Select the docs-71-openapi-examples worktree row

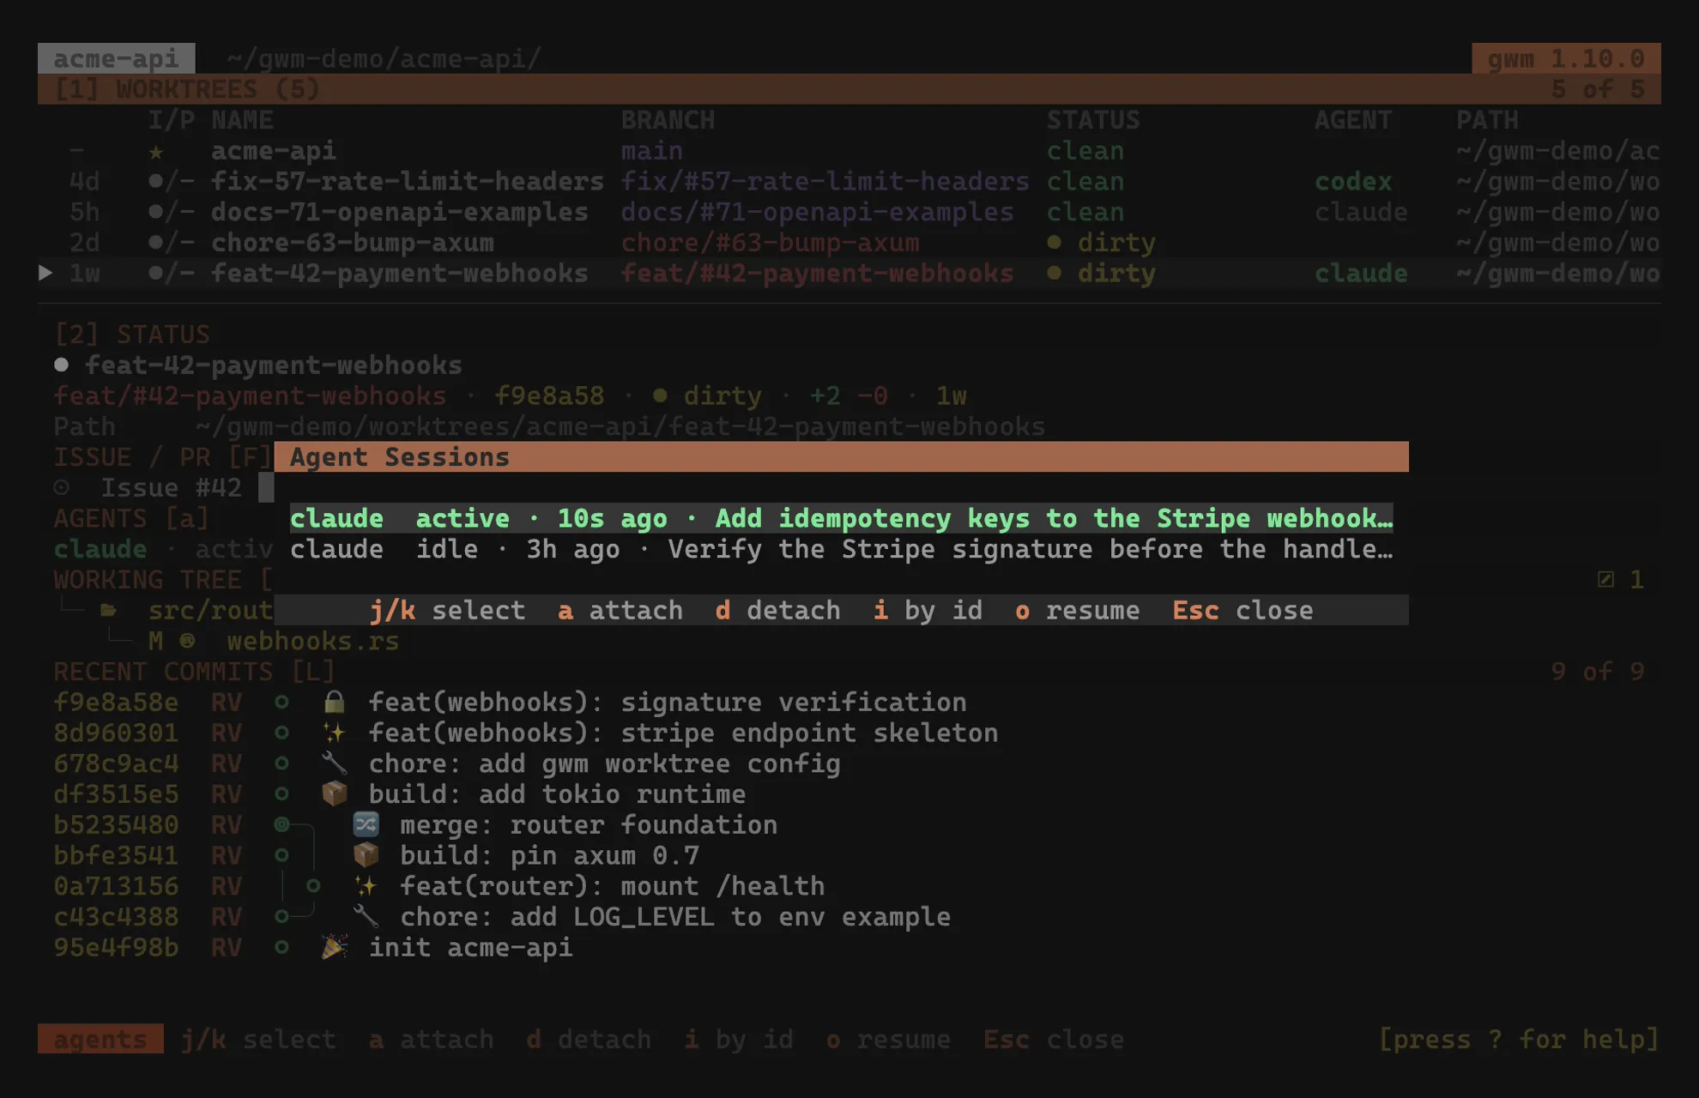tap(849, 213)
